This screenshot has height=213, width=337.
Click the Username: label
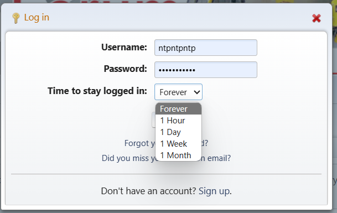coord(124,47)
